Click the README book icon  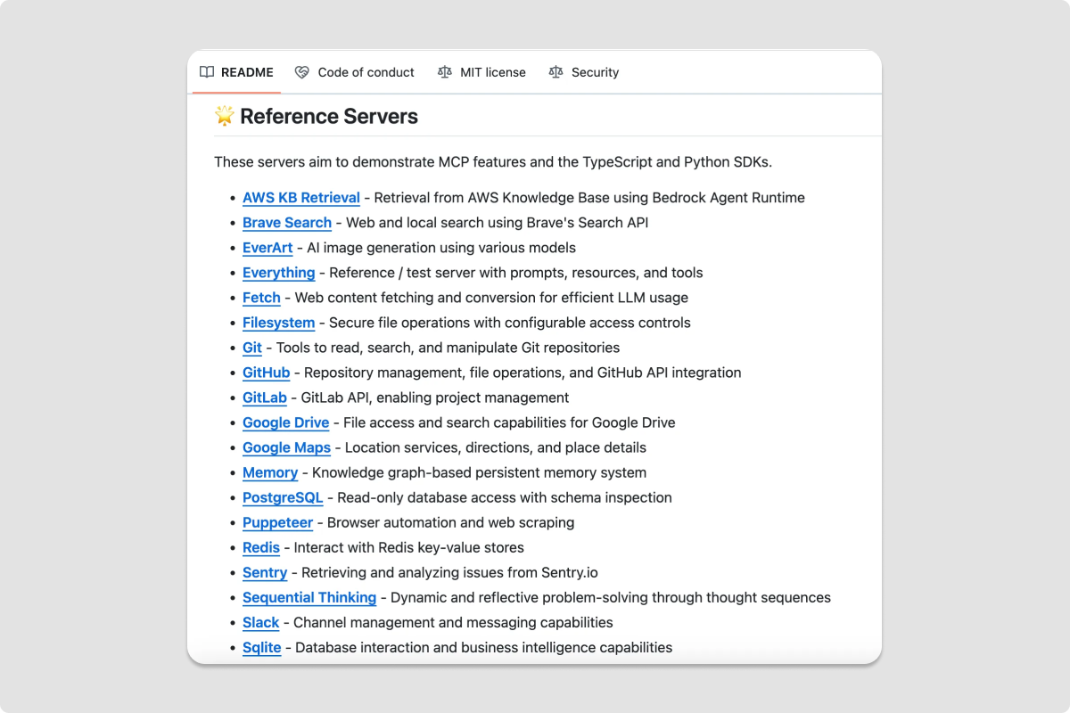coord(207,72)
